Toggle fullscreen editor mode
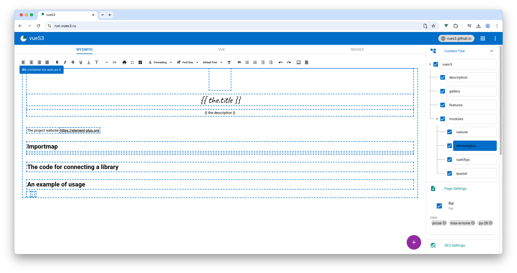Image resolution: width=517 pixels, height=273 pixels. pos(132,62)
